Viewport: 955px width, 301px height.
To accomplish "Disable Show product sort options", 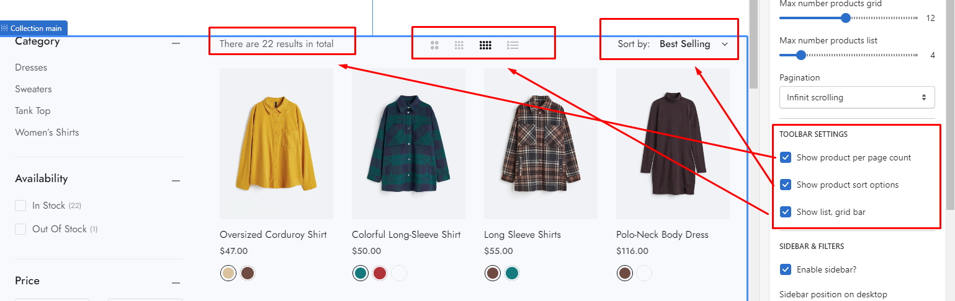I will [x=786, y=185].
